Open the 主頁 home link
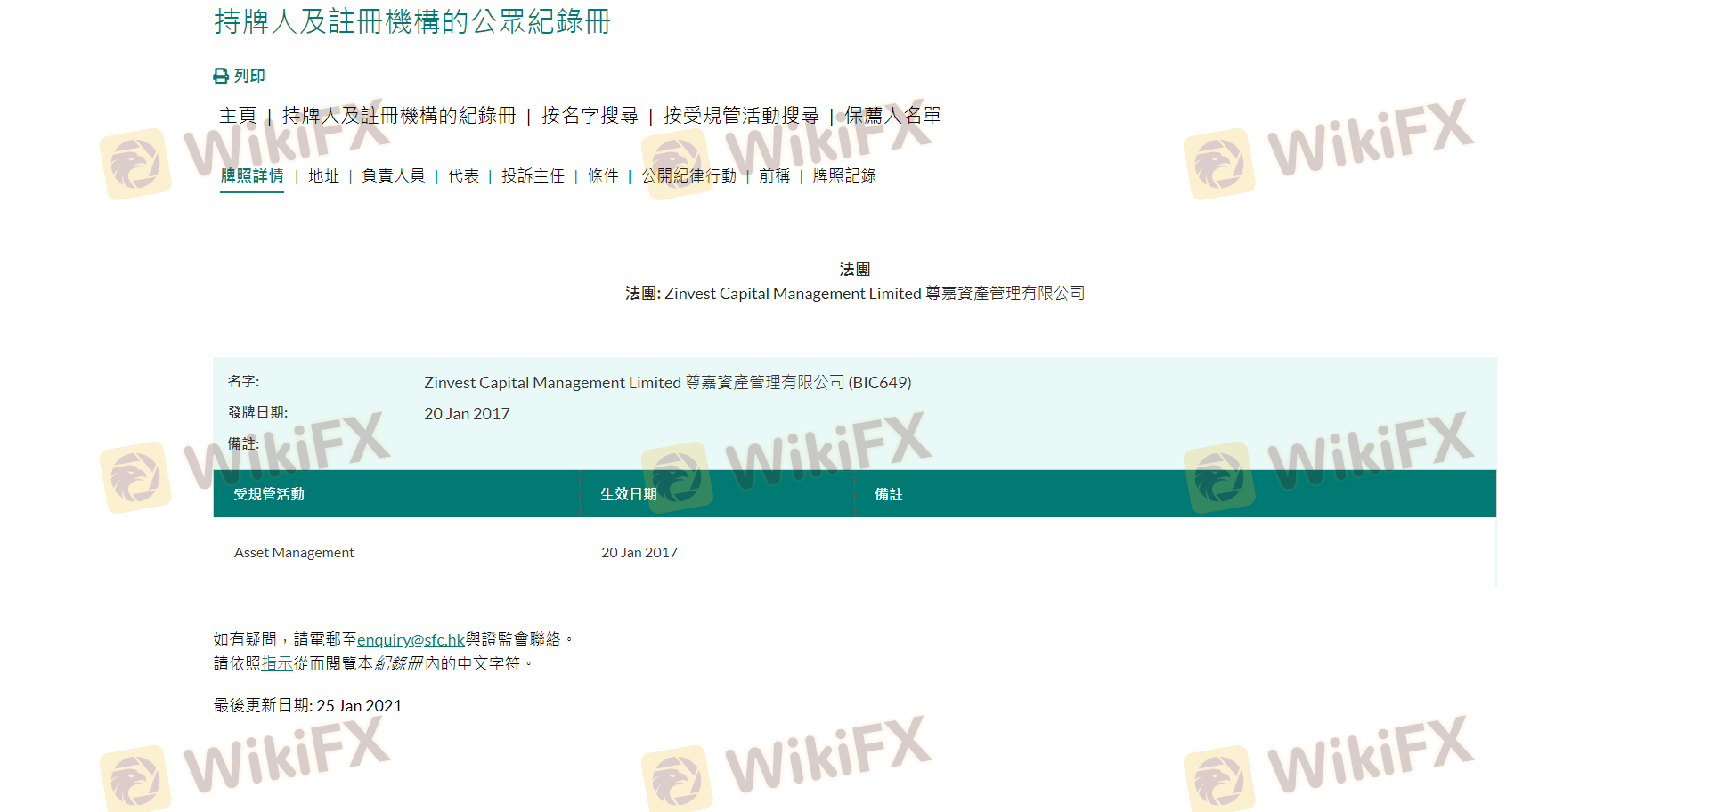 click(x=238, y=116)
